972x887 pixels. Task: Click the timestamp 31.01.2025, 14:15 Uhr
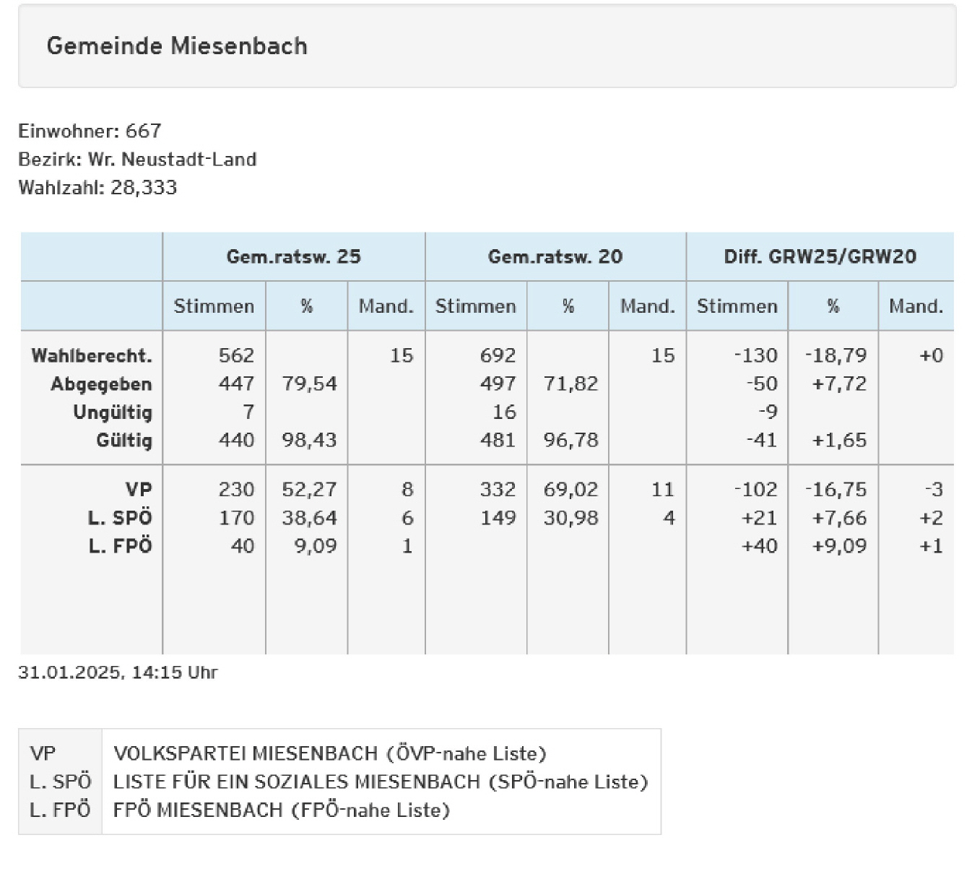coord(118,672)
